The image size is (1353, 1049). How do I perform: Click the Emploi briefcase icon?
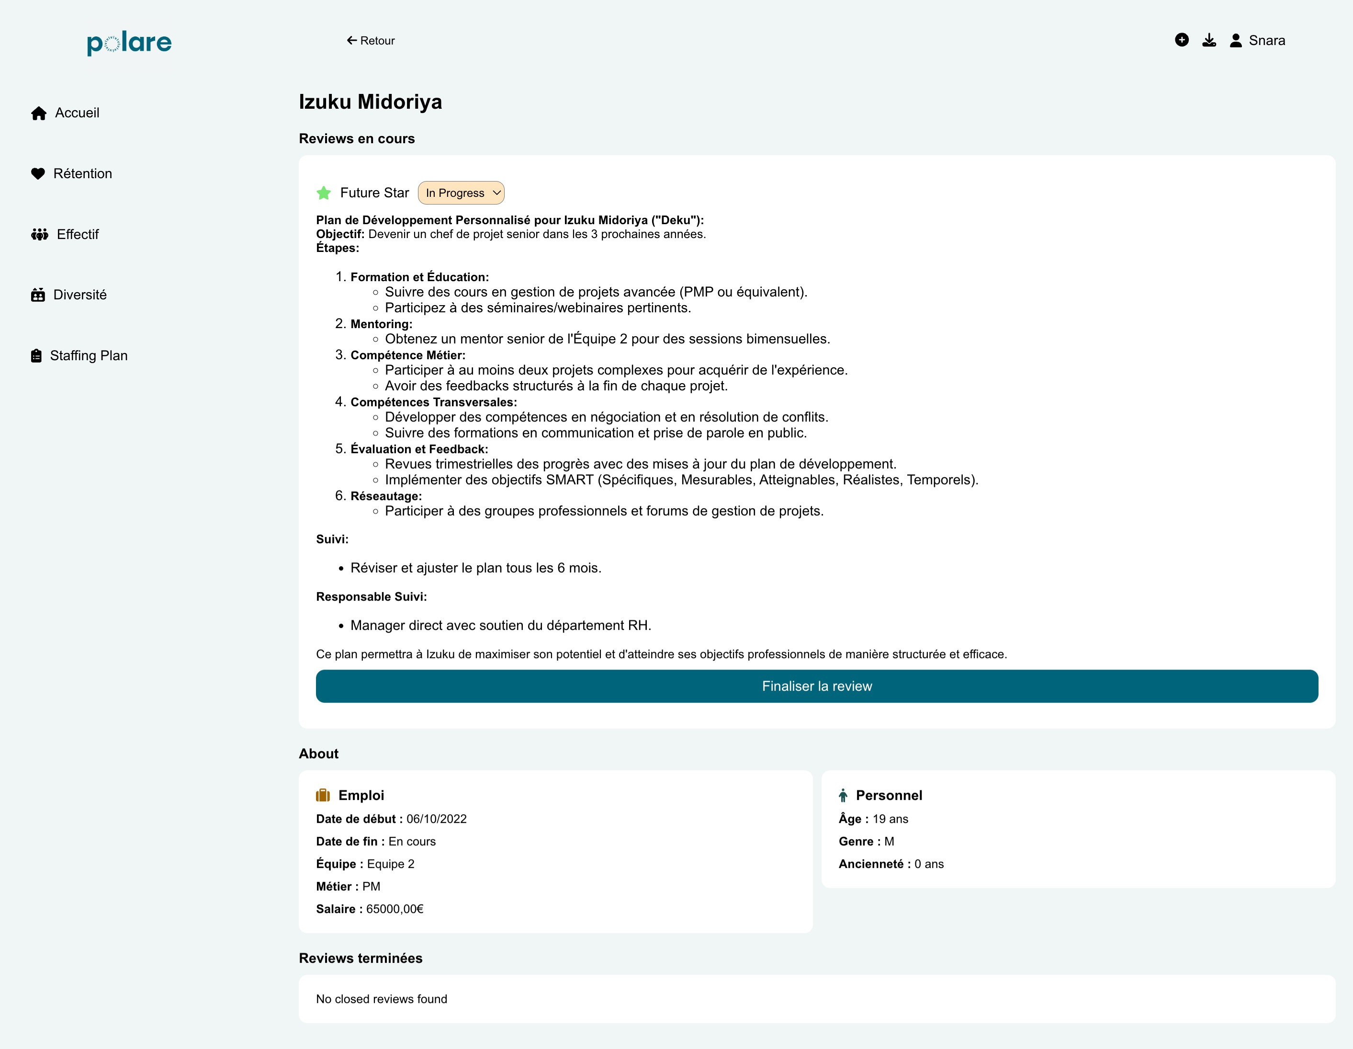323,796
